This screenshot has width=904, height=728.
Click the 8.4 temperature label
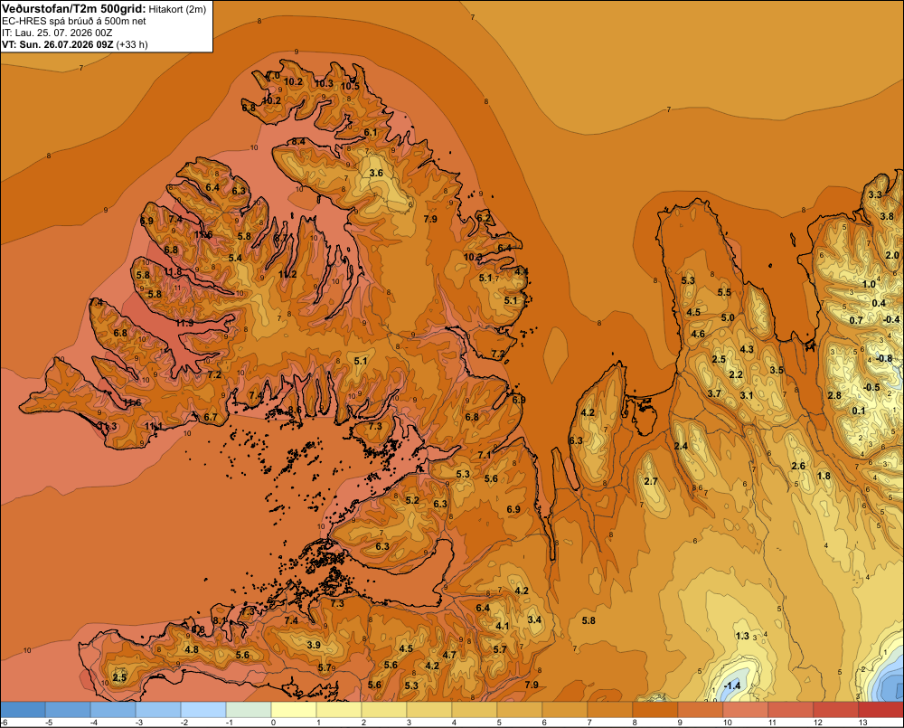tap(298, 141)
